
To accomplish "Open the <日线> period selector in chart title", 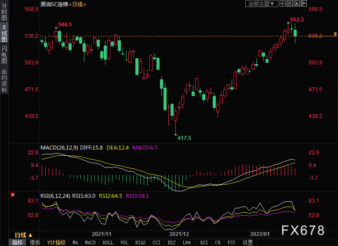I will click(77, 4).
